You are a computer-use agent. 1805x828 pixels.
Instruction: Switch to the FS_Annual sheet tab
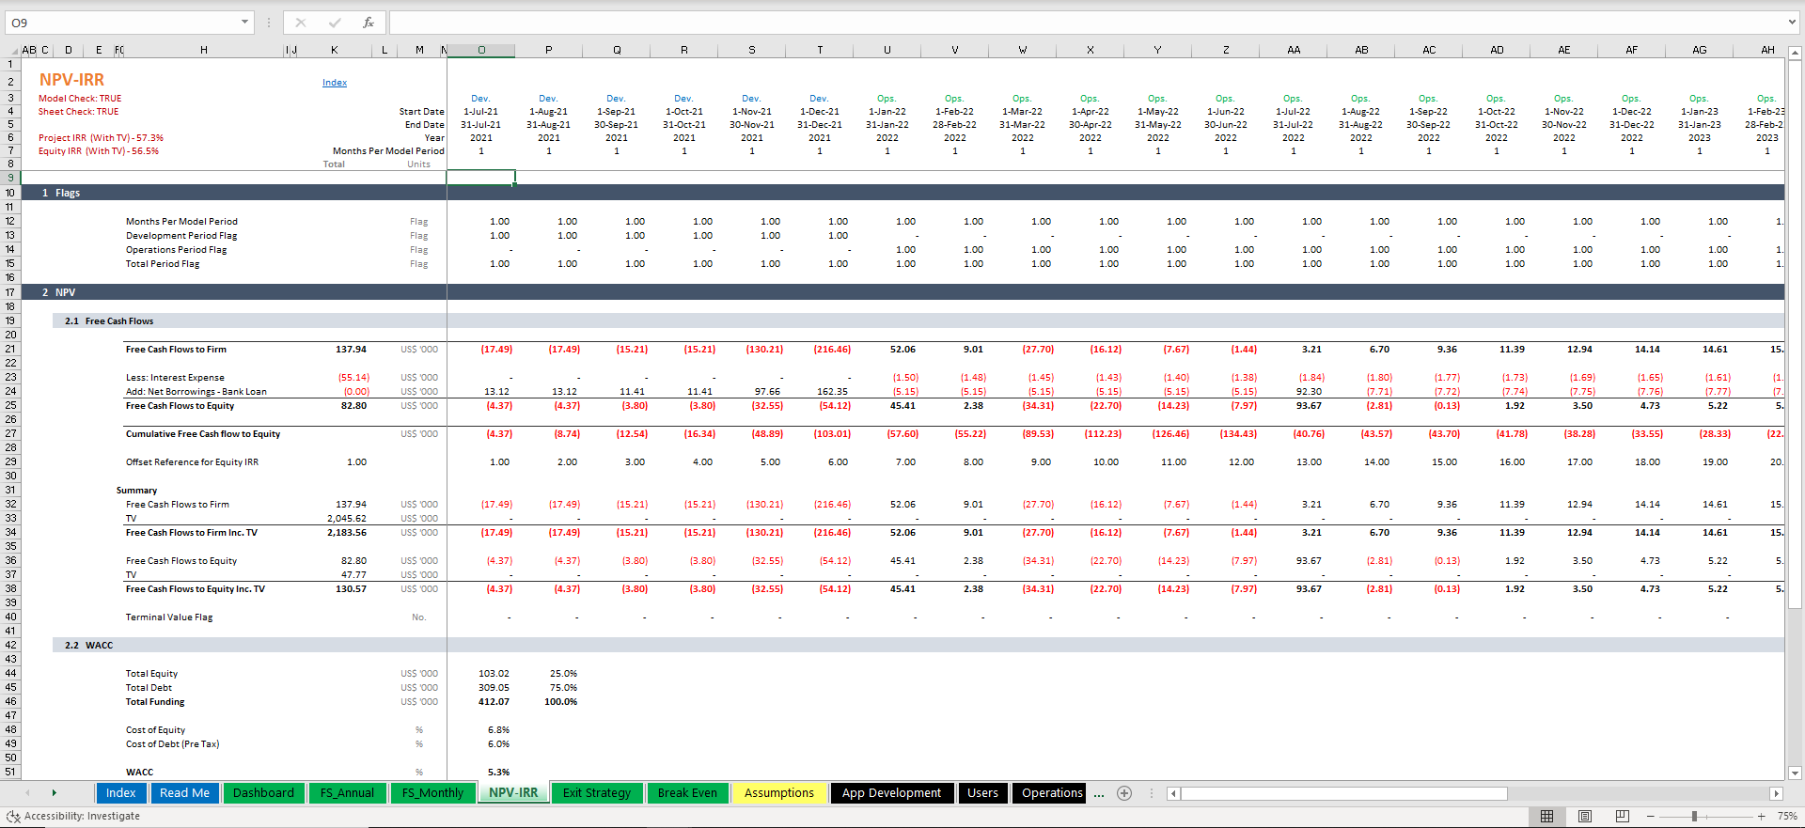click(x=347, y=793)
